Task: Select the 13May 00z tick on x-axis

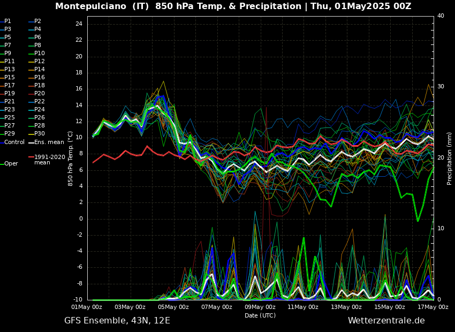Action: (346, 307)
